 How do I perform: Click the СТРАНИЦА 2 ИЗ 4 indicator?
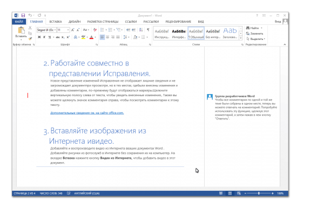[x=24, y=193]
